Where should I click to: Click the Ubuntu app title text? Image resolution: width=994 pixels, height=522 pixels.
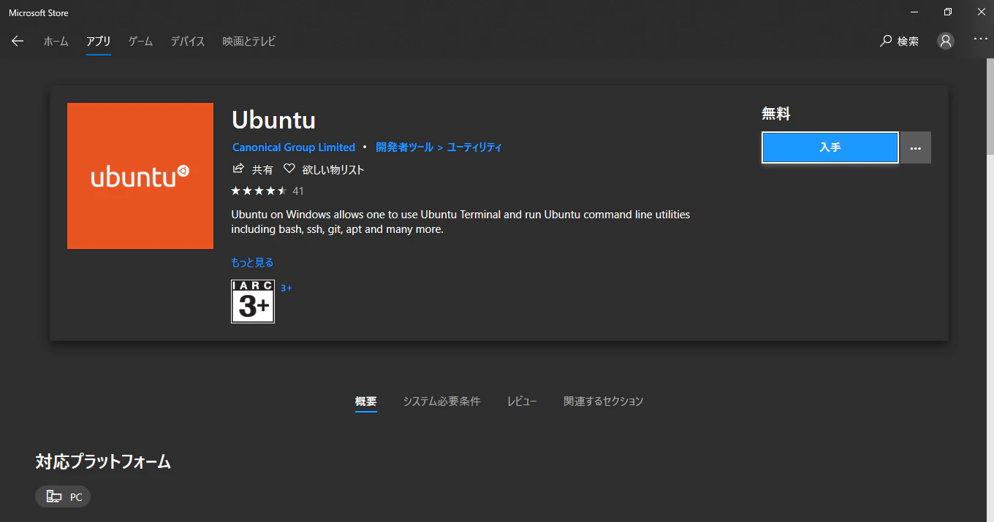click(273, 120)
